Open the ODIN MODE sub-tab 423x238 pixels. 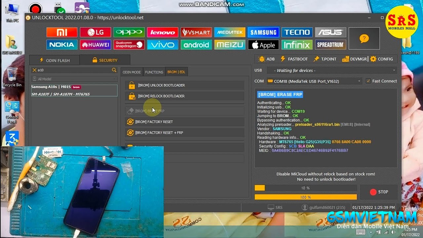click(x=132, y=72)
